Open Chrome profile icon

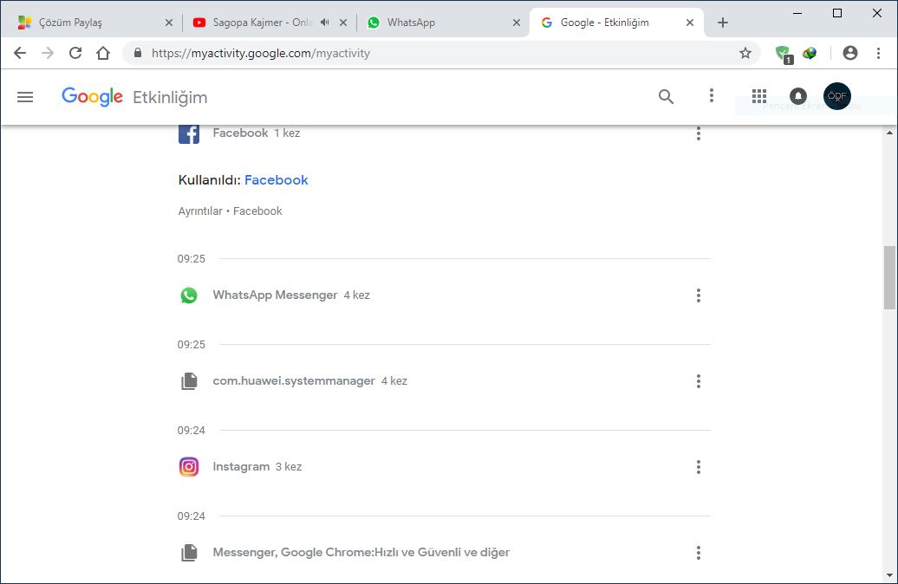coord(850,53)
